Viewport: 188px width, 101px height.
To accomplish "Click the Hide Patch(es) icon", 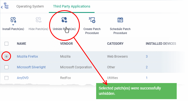I will pos(38,20).
